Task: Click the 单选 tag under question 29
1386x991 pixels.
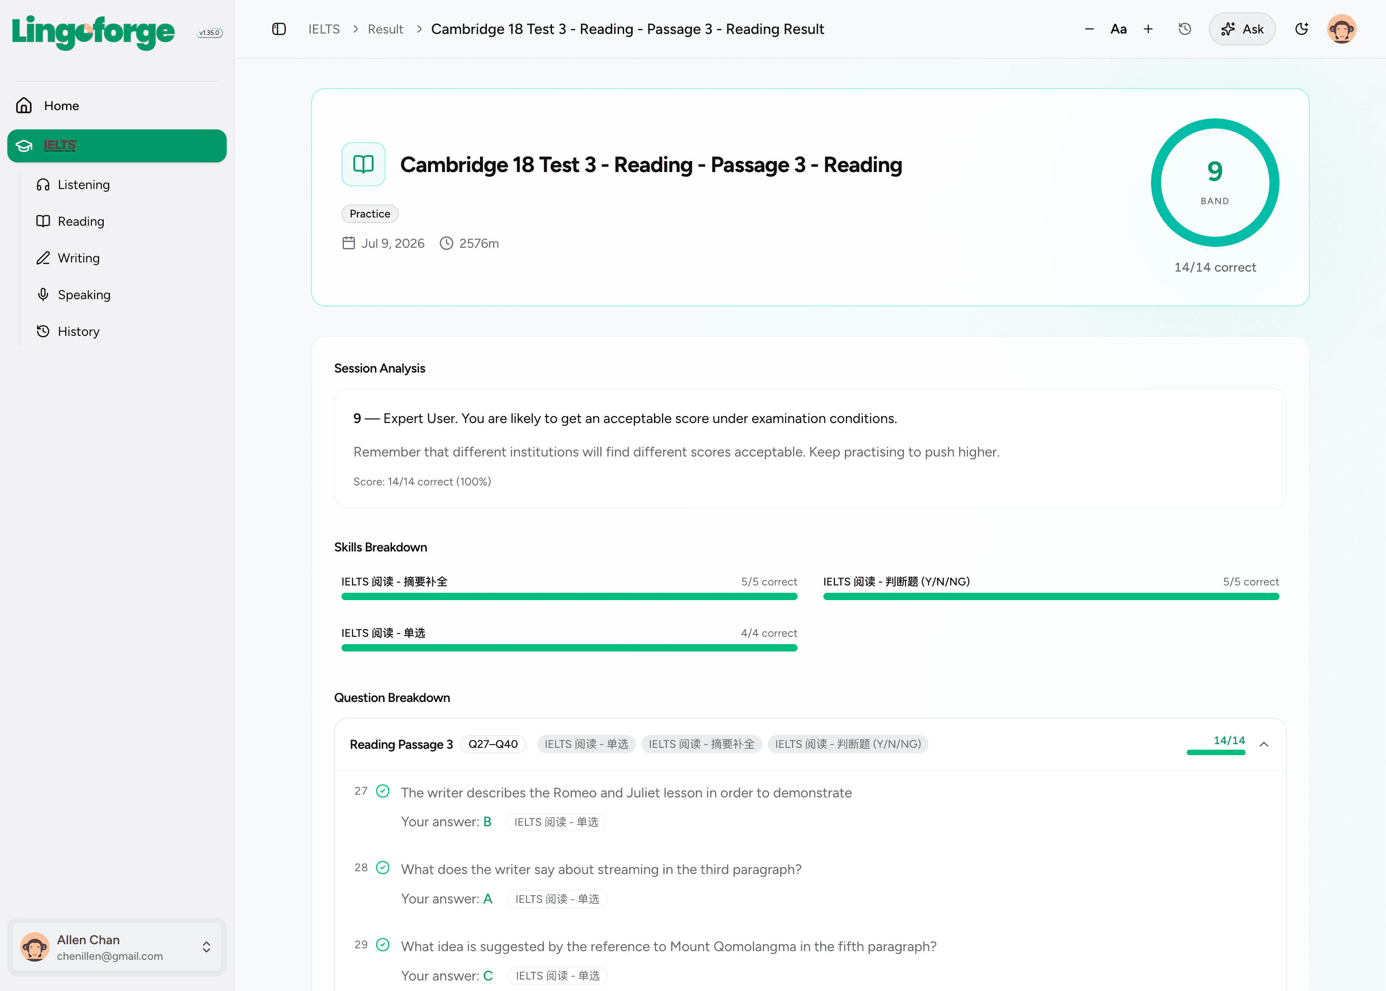Action: [x=557, y=976]
